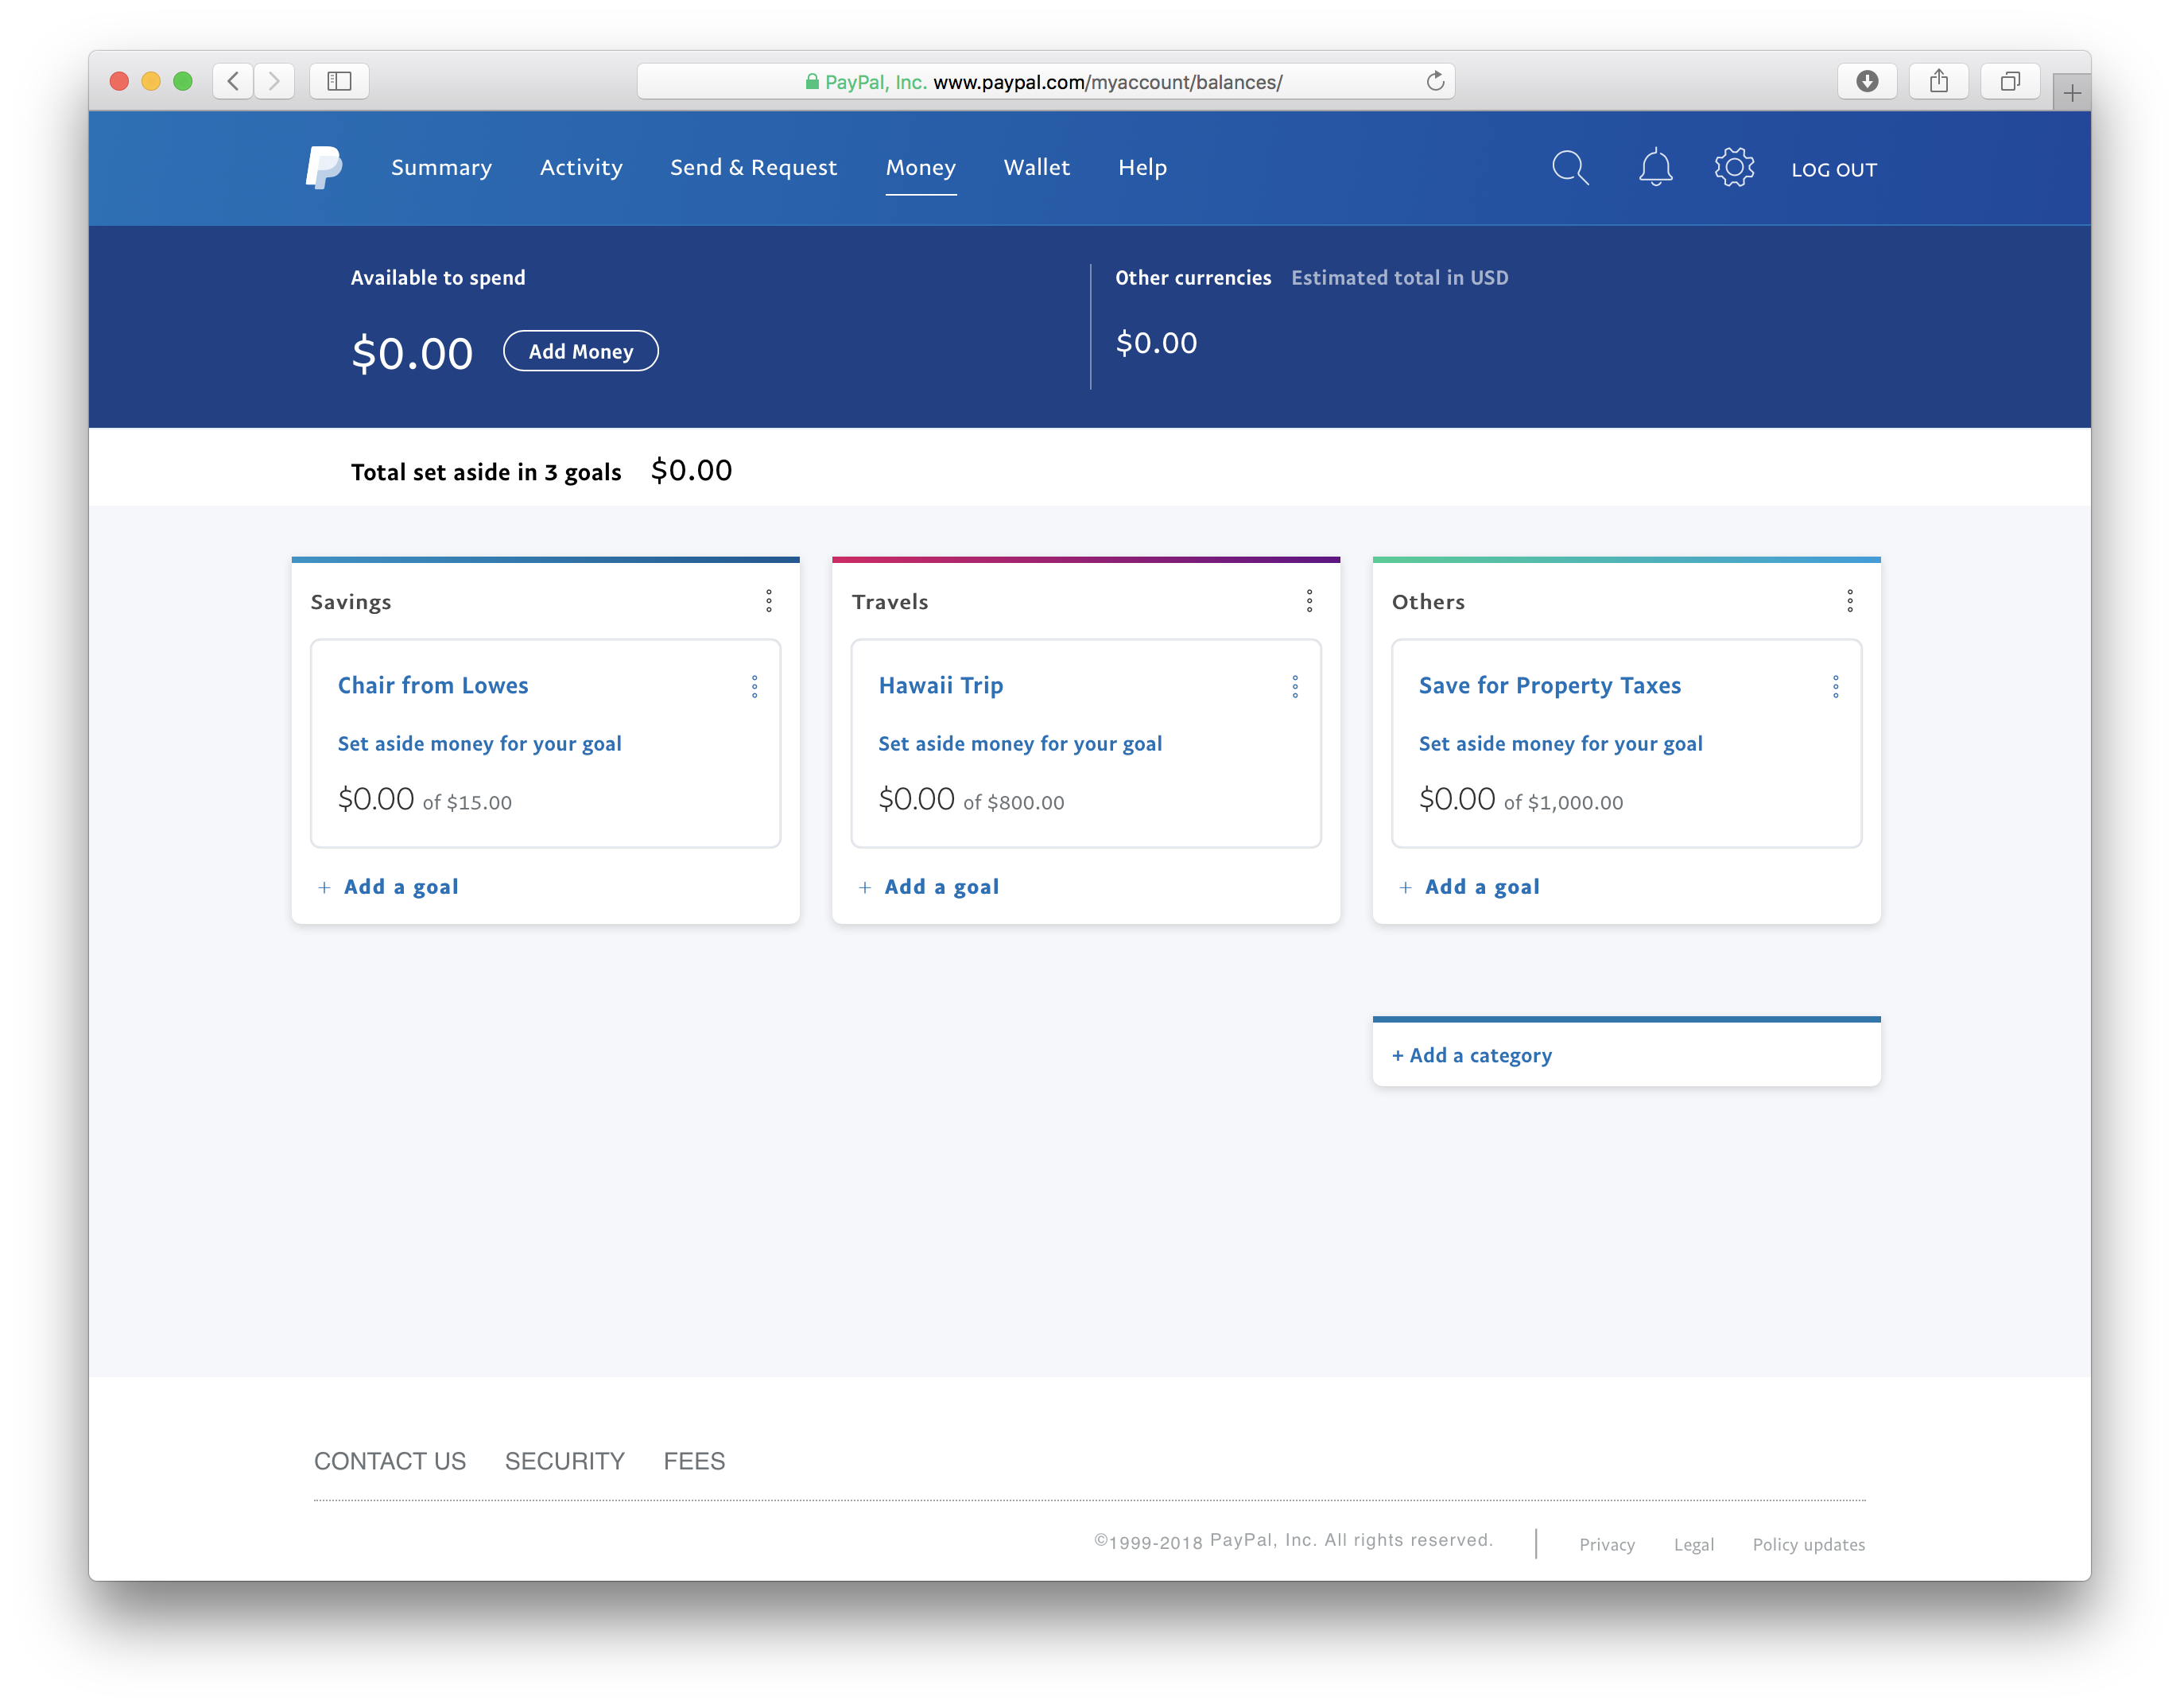Open notifications bell icon
Viewport: 2180px width, 1708px height.
coord(1655,168)
